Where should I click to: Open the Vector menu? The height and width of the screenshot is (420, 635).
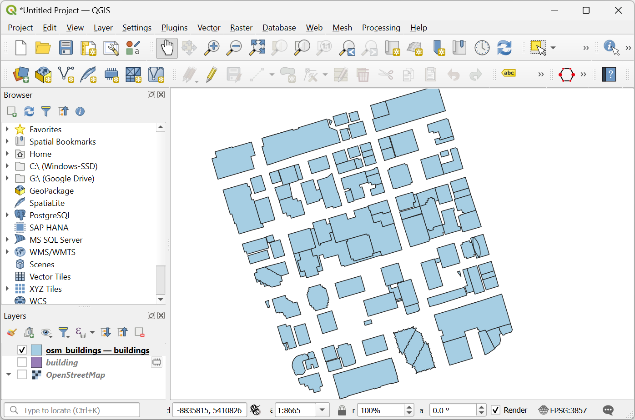(x=209, y=28)
